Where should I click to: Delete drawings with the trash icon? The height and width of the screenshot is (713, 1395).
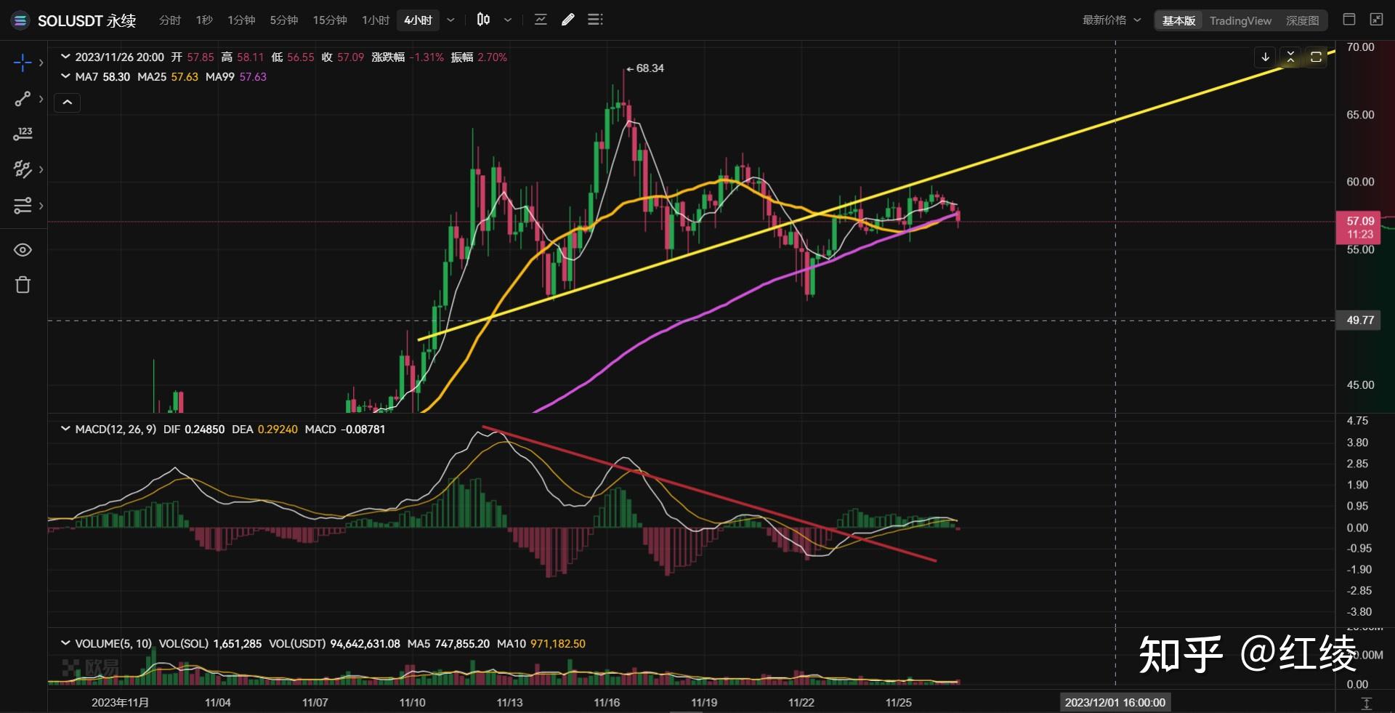(x=23, y=284)
